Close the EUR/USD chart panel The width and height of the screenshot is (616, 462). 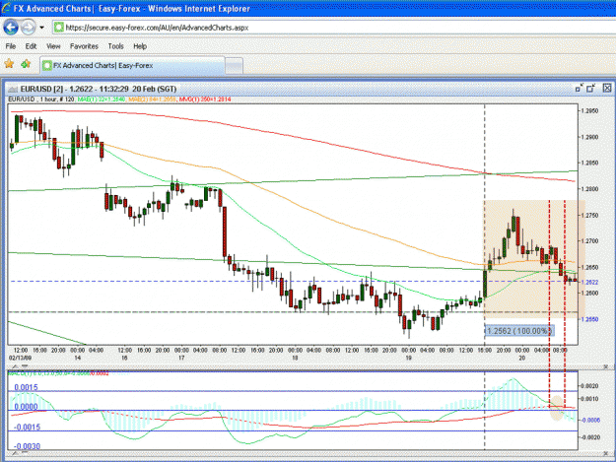(607, 89)
